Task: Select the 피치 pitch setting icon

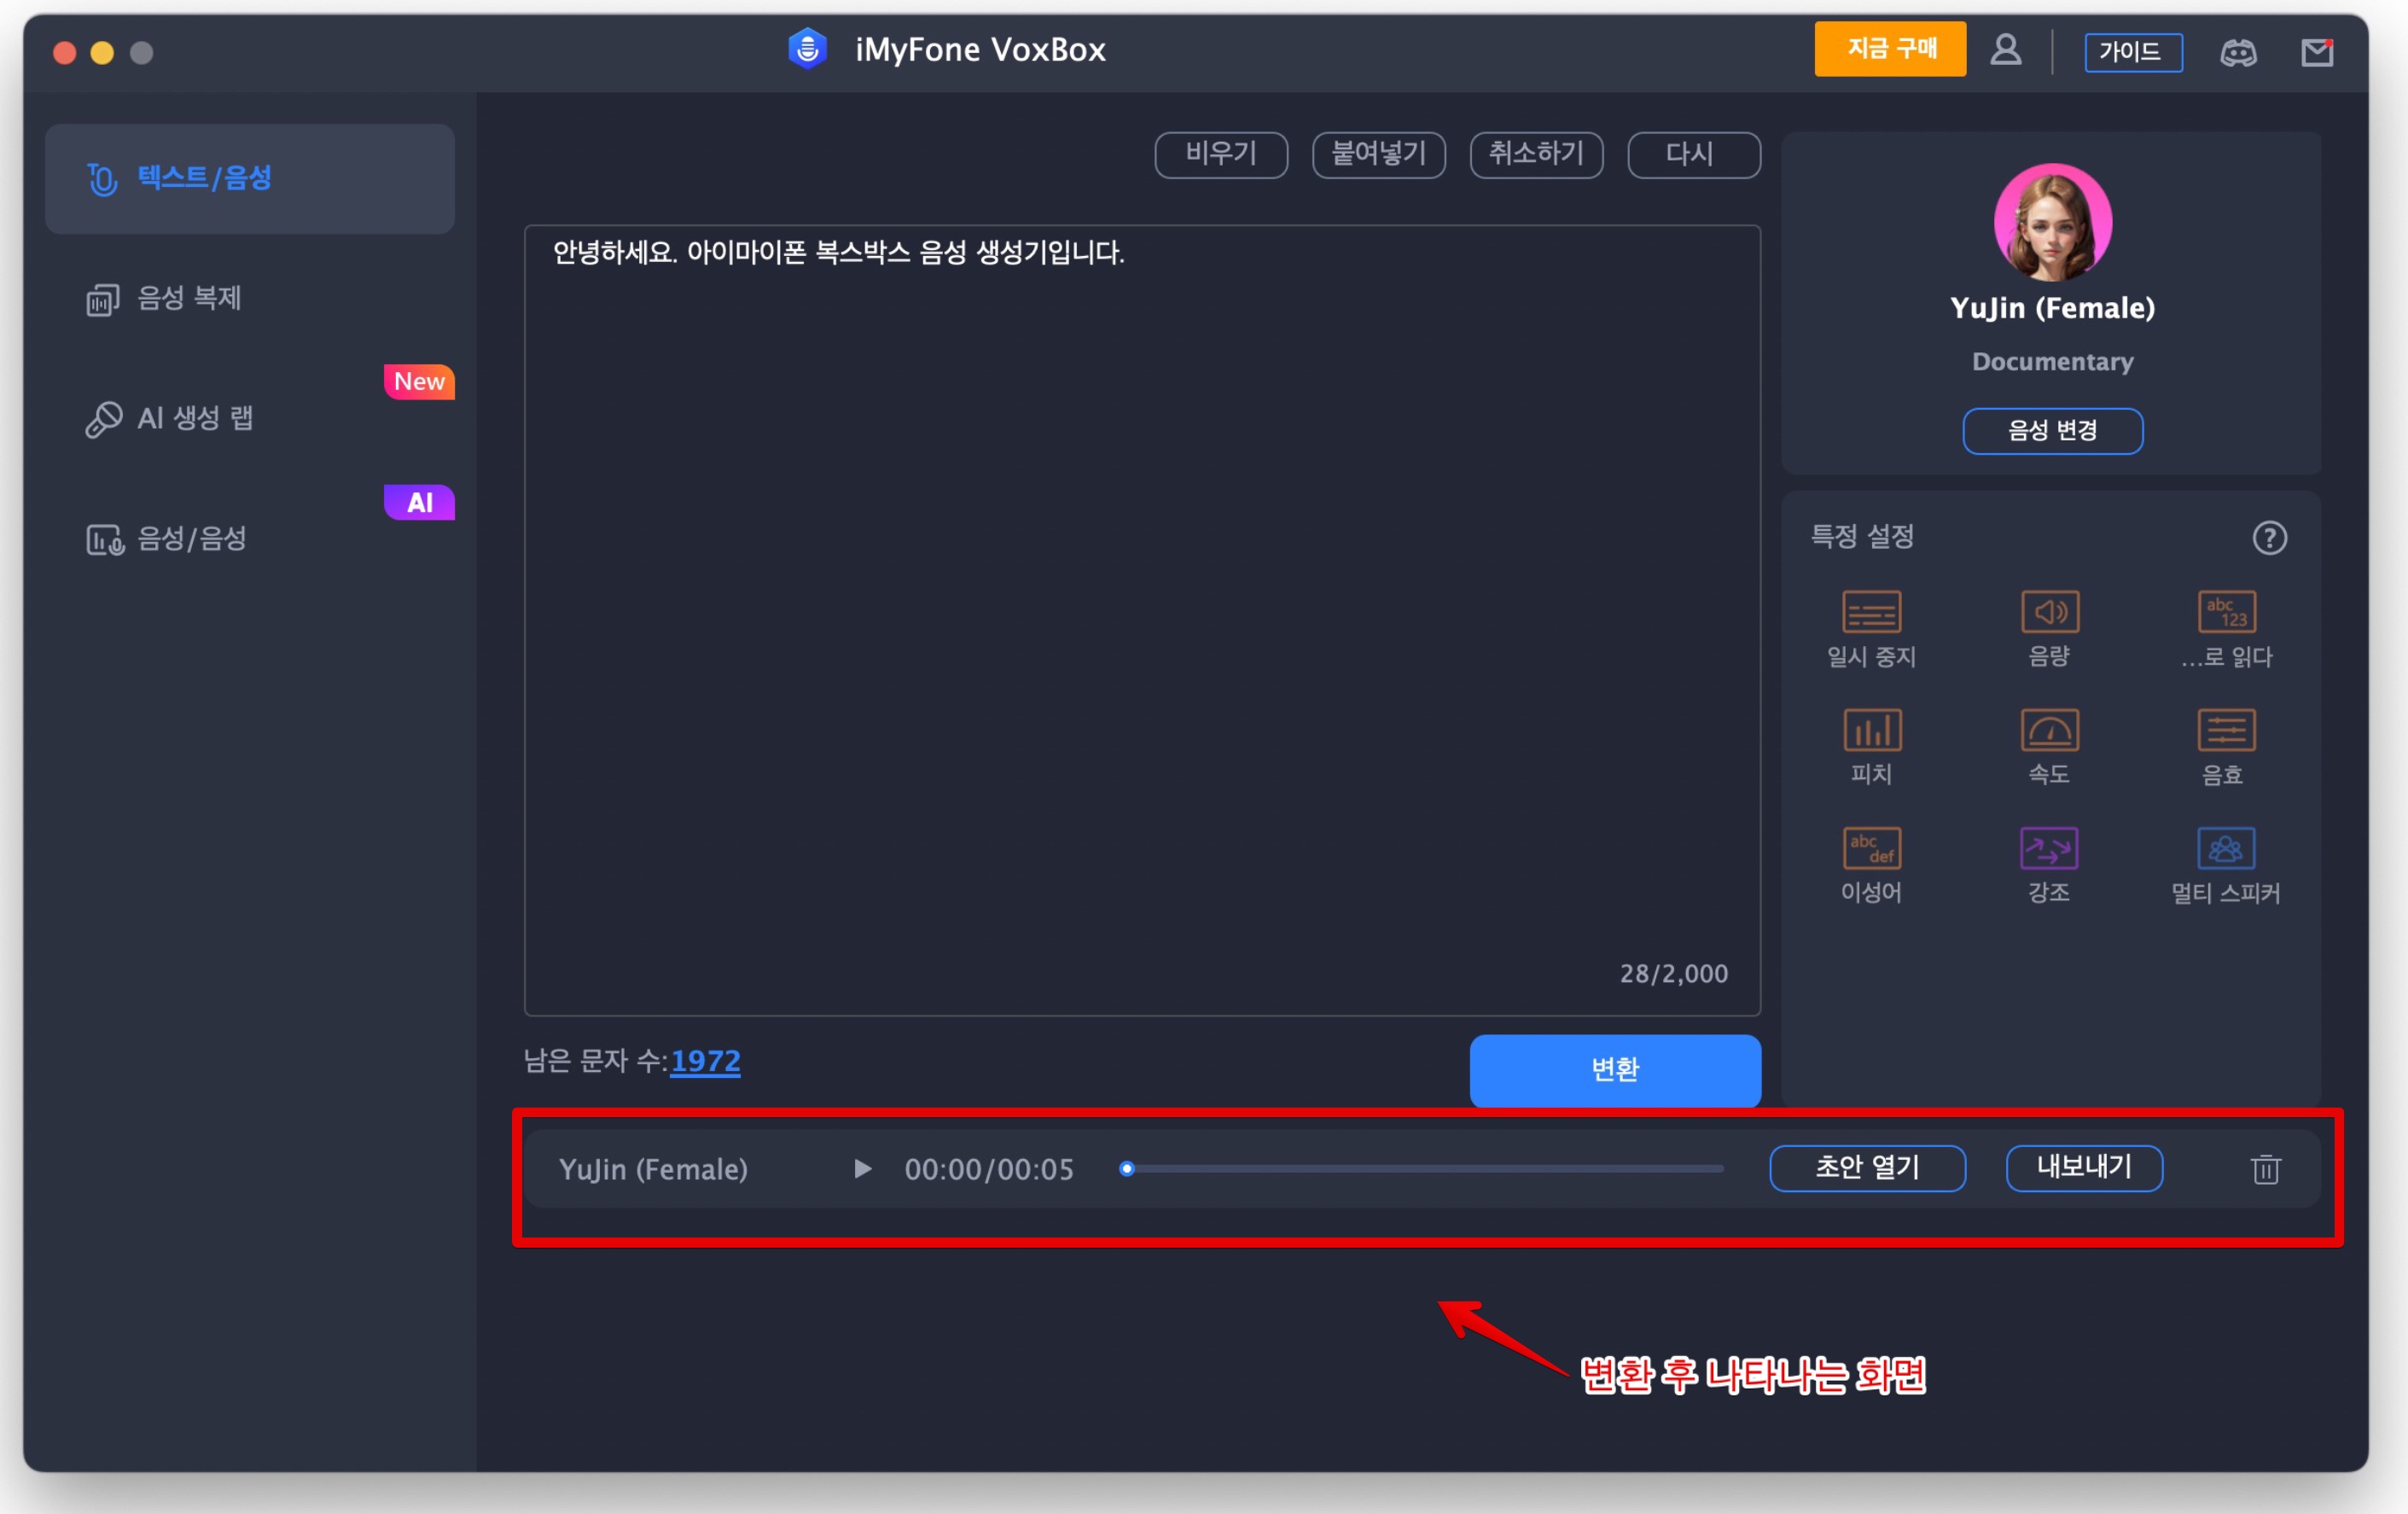Action: 1871,730
